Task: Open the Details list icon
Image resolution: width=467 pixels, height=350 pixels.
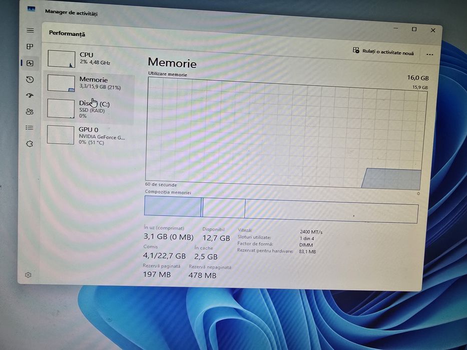Action: coord(29,127)
